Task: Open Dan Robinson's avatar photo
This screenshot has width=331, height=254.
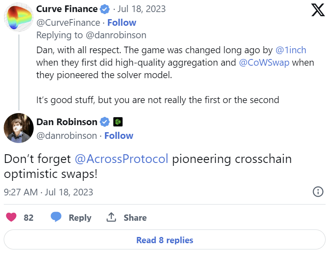Action: pos(18,128)
